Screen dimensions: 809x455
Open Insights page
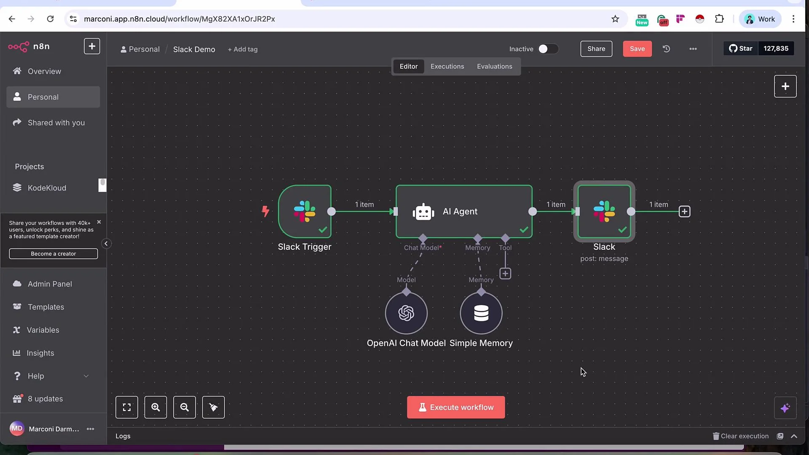53,353
